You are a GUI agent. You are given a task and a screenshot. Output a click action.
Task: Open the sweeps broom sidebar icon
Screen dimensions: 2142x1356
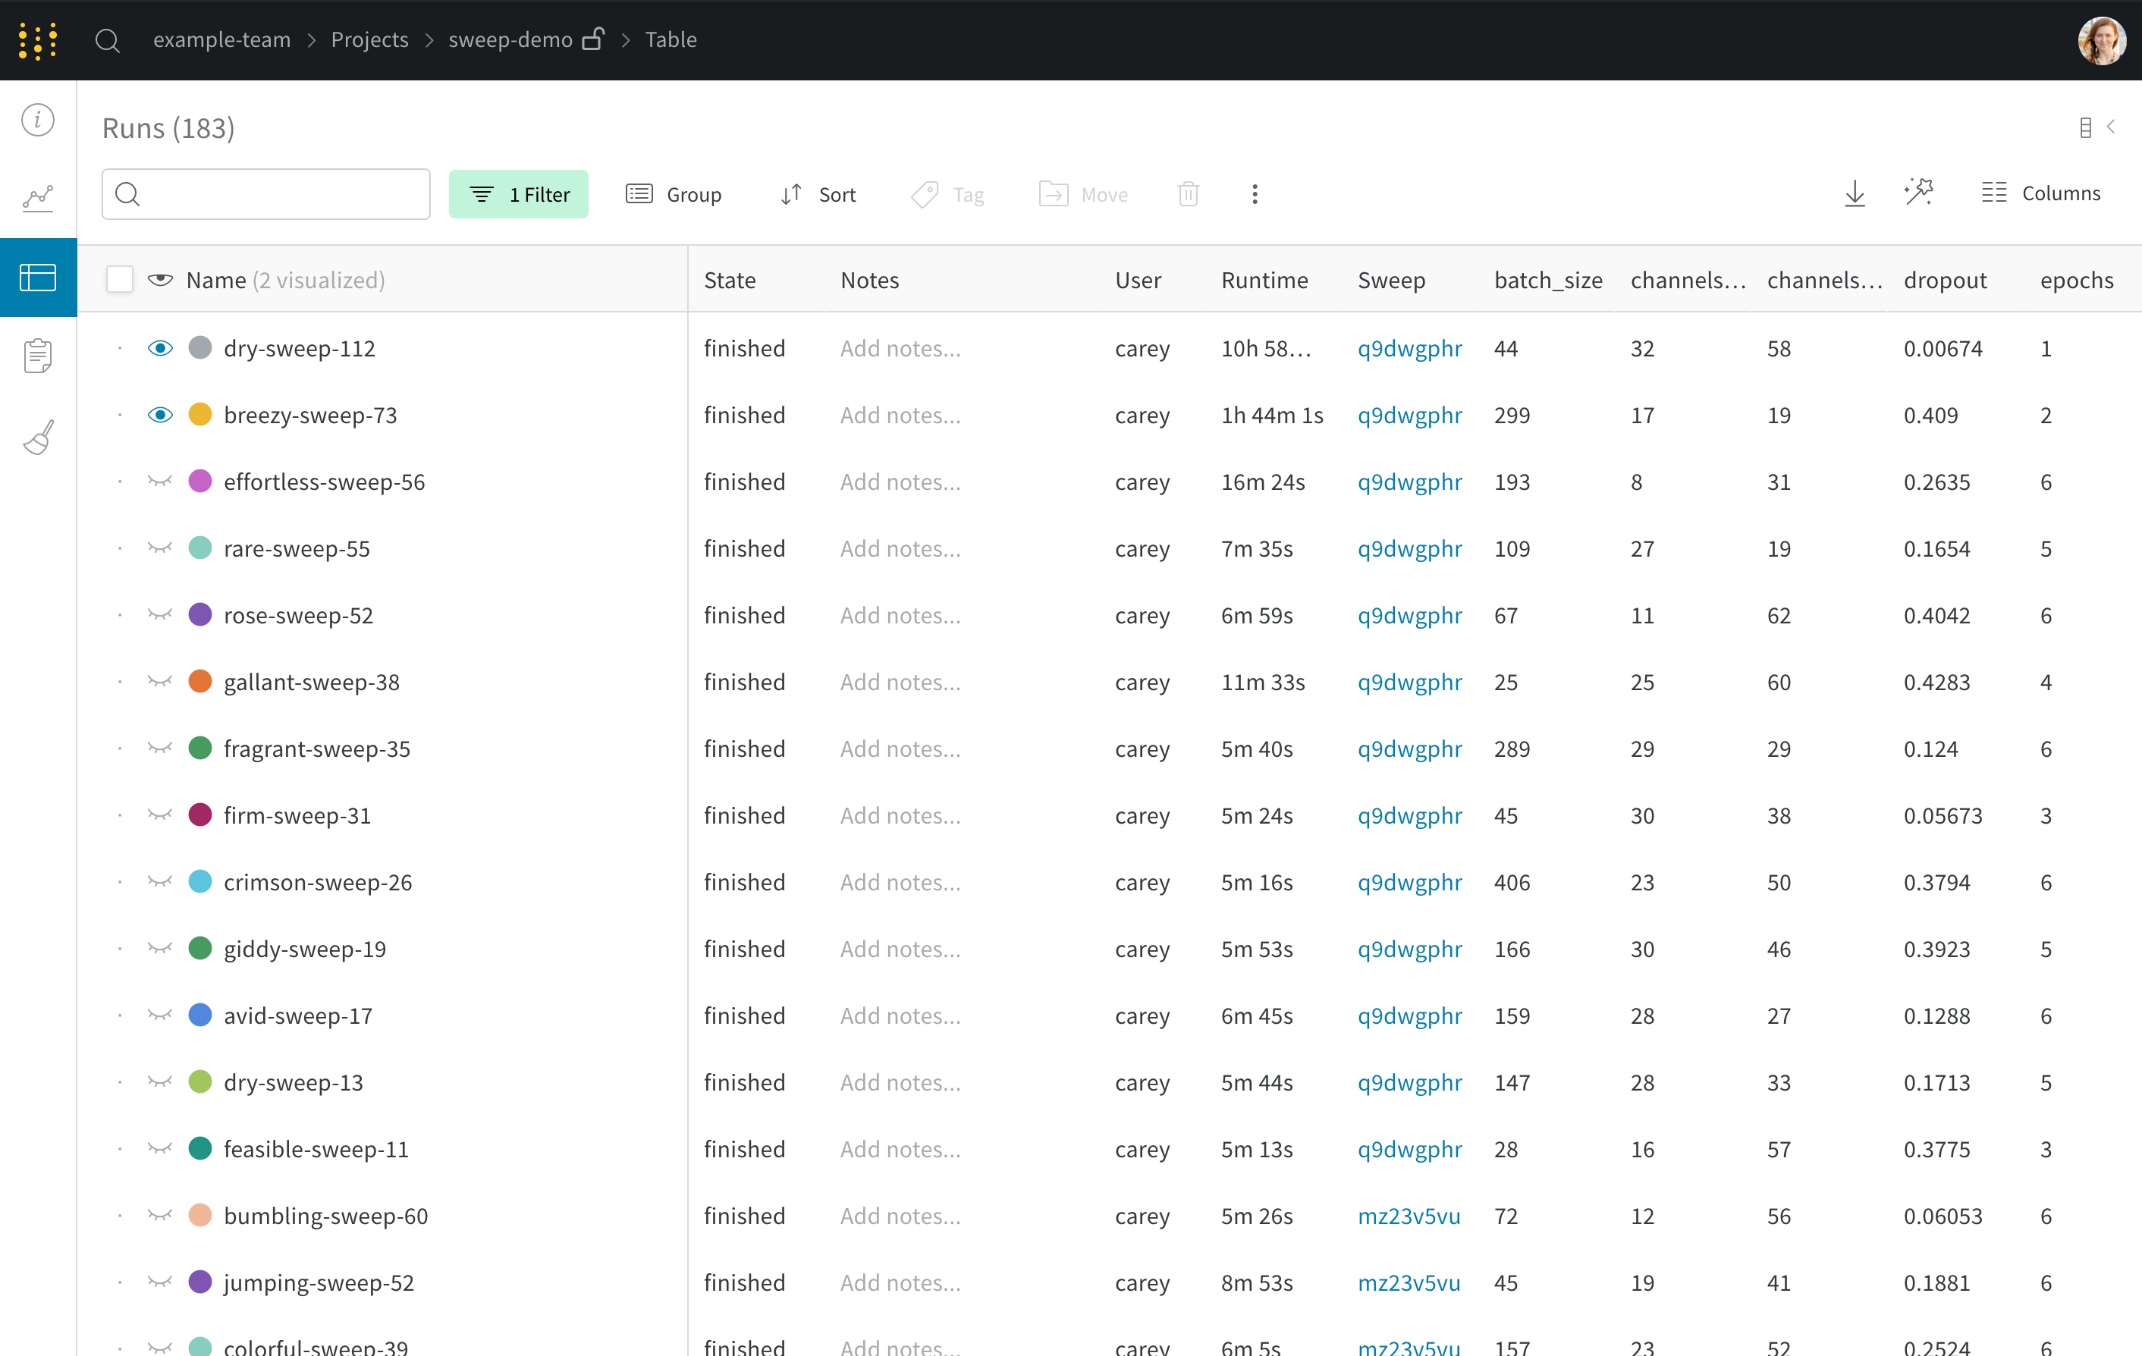click(x=37, y=438)
